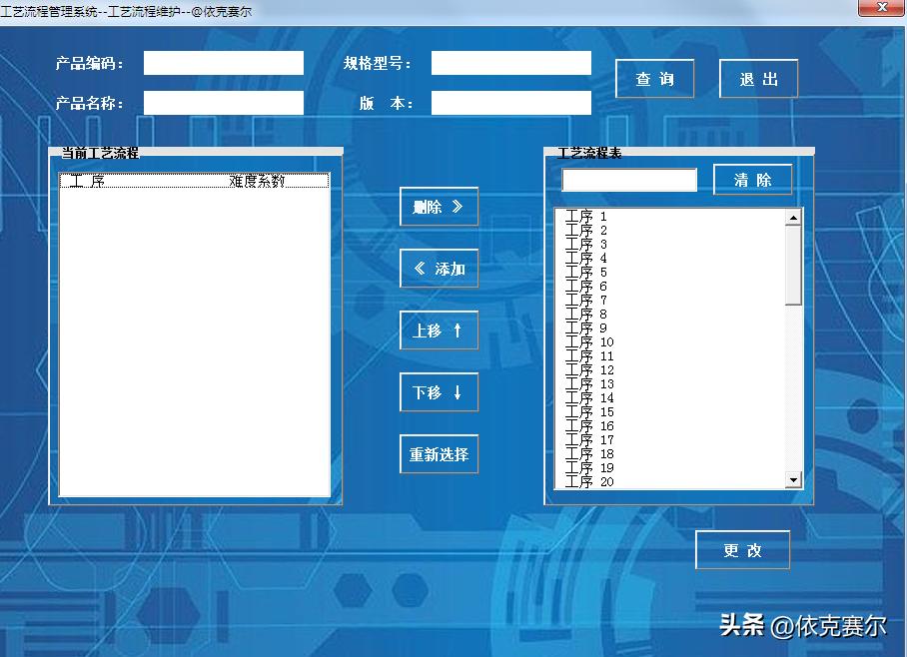907x657 pixels.
Task: Click the 产品编码 input field
Action: (223, 62)
